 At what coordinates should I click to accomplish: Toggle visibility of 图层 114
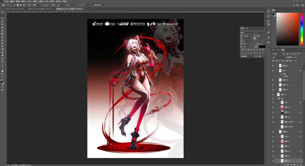pos(273,161)
